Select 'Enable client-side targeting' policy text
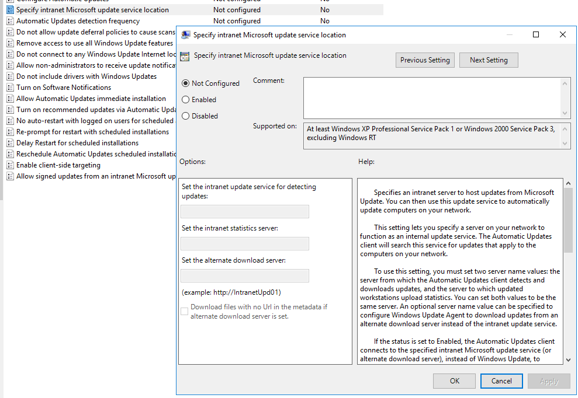The width and height of the screenshot is (578, 398). tap(58, 165)
